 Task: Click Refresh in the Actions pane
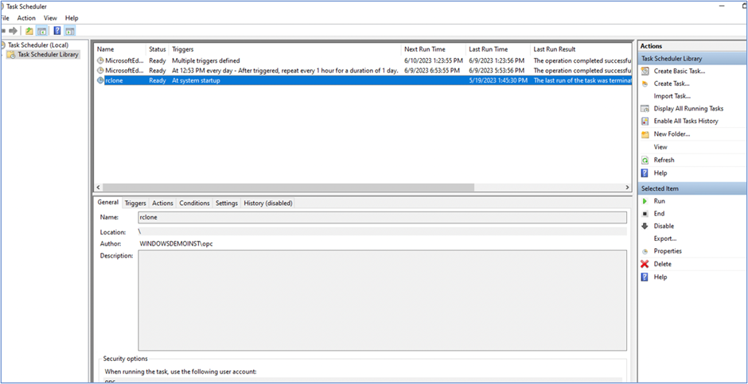[x=664, y=160]
